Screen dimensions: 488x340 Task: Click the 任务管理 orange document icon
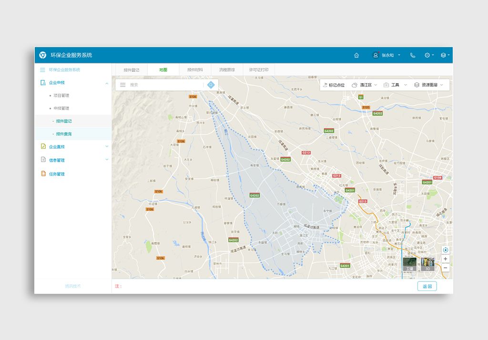click(x=43, y=173)
